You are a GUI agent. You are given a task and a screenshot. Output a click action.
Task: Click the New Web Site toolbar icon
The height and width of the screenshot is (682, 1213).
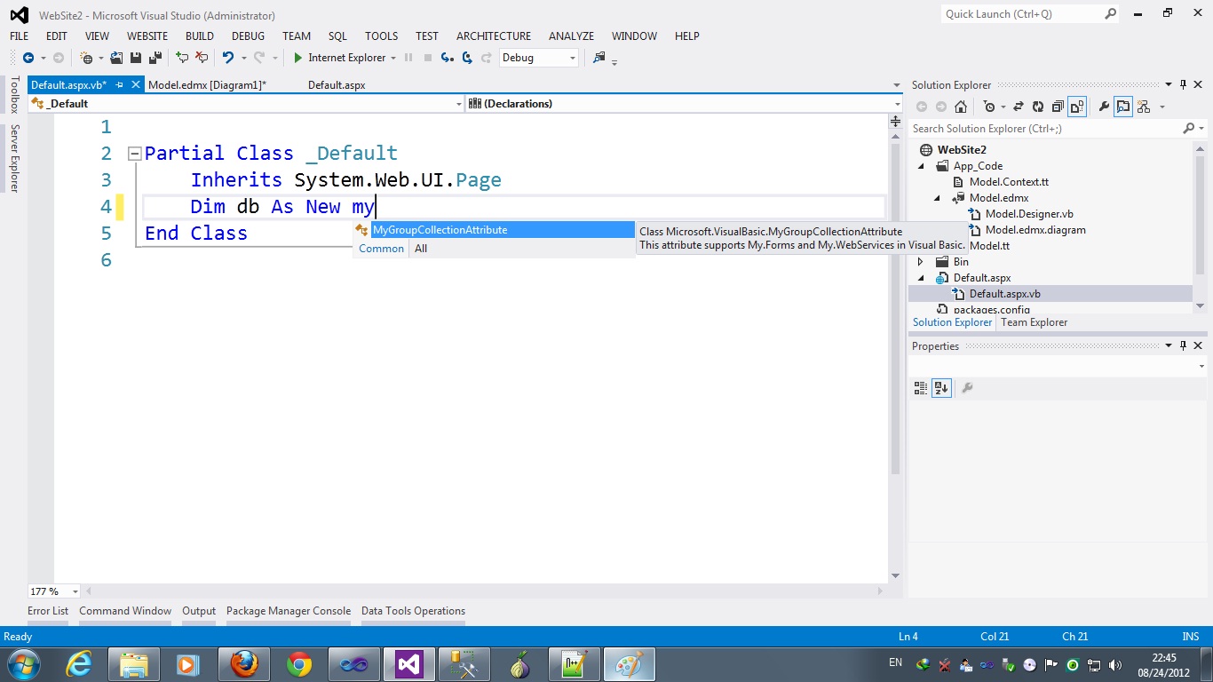point(86,58)
